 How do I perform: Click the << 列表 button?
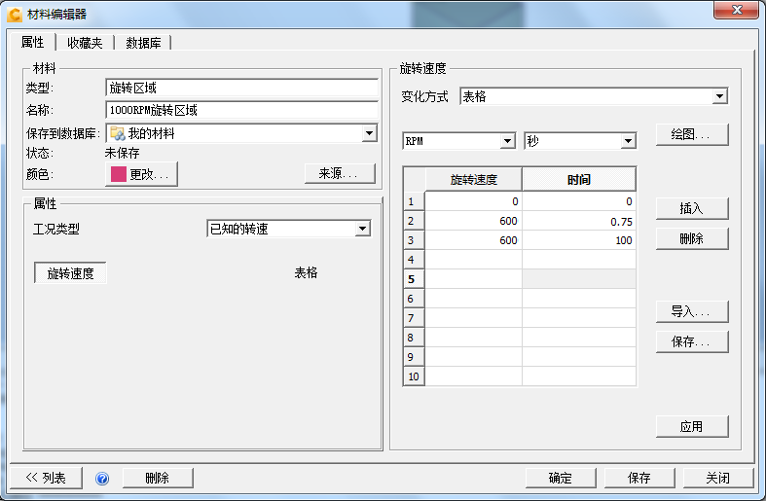click(46, 478)
